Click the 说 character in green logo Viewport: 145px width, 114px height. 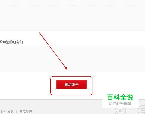(x=130, y=97)
